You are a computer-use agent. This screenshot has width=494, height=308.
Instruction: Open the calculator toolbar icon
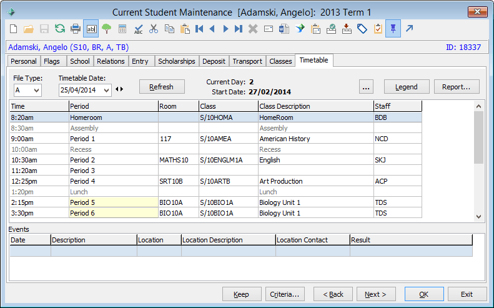(122, 29)
